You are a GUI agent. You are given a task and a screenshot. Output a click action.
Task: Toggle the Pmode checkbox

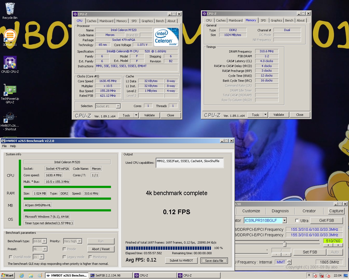pyautogui.click(x=64, y=249)
